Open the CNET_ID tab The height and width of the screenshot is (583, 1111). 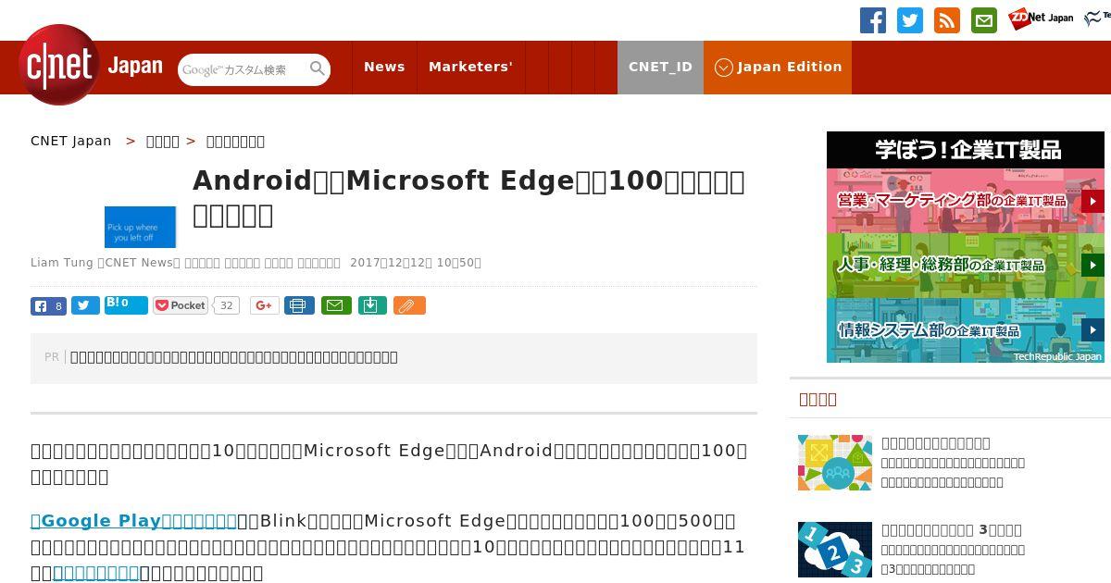660,67
